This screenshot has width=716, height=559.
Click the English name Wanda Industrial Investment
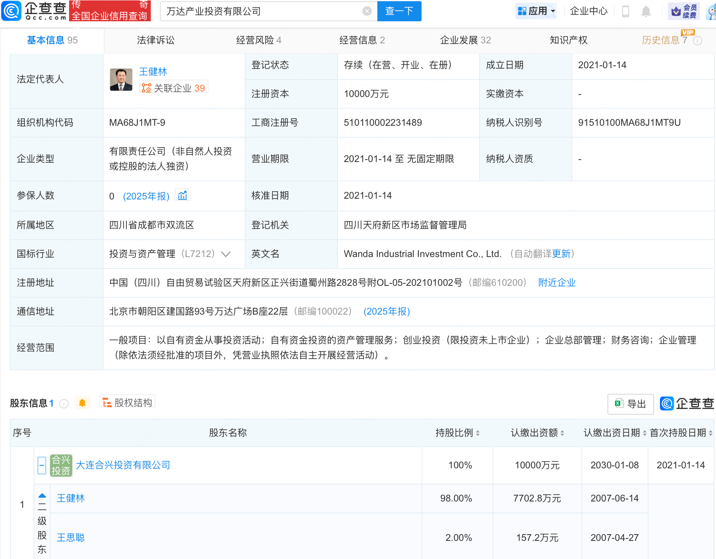tap(422, 254)
